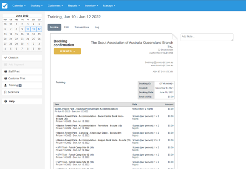246x169 pixels.
Task: Click the Help button
Action: [22, 101]
